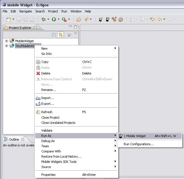This screenshot has height=179, width=184.
Task: Expand the TinyMobileWidget project tree node
Action: (6, 46)
